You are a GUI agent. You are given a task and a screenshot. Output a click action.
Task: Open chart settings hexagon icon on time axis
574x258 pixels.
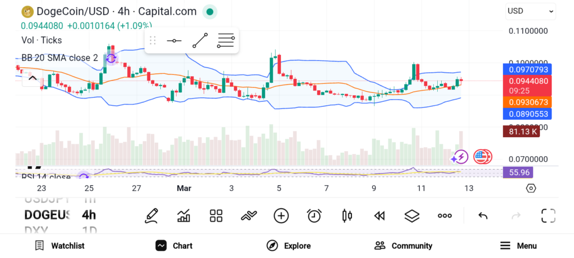[x=531, y=188]
